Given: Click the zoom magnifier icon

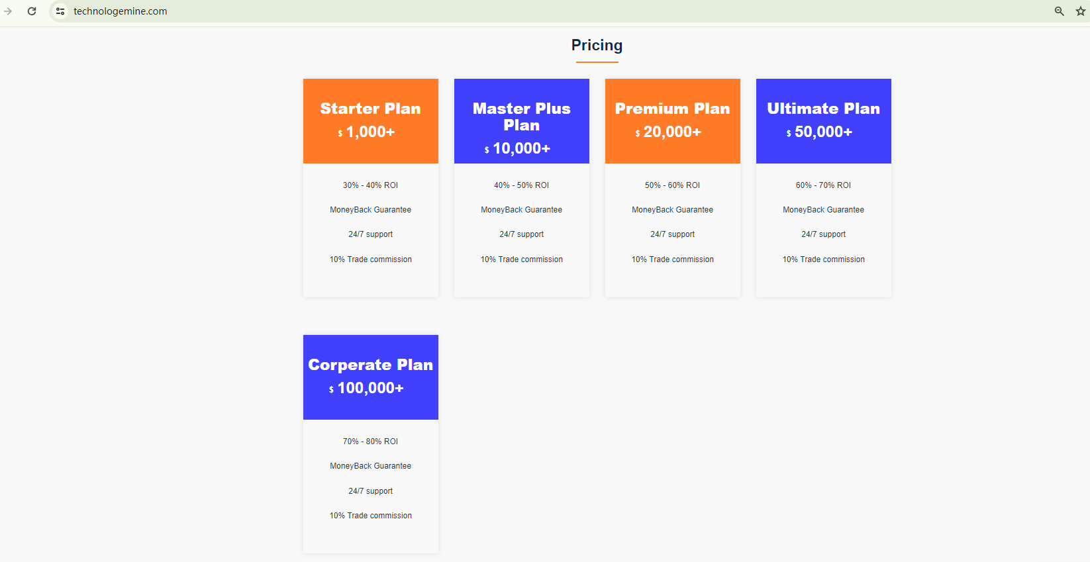Looking at the screenshot, I should (x=1059, y=11).
